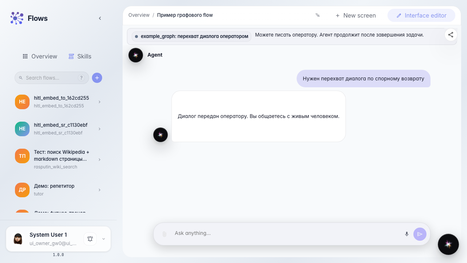Expand chevron next to hitl_embed_to_162cd255
467x263 pixels.
coord(99,102)
